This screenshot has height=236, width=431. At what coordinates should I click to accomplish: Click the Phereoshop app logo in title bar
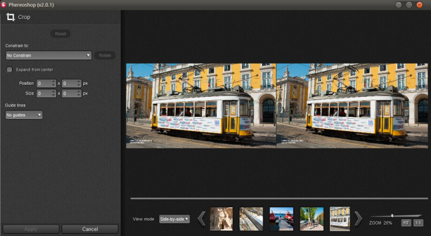pos(3,5)
